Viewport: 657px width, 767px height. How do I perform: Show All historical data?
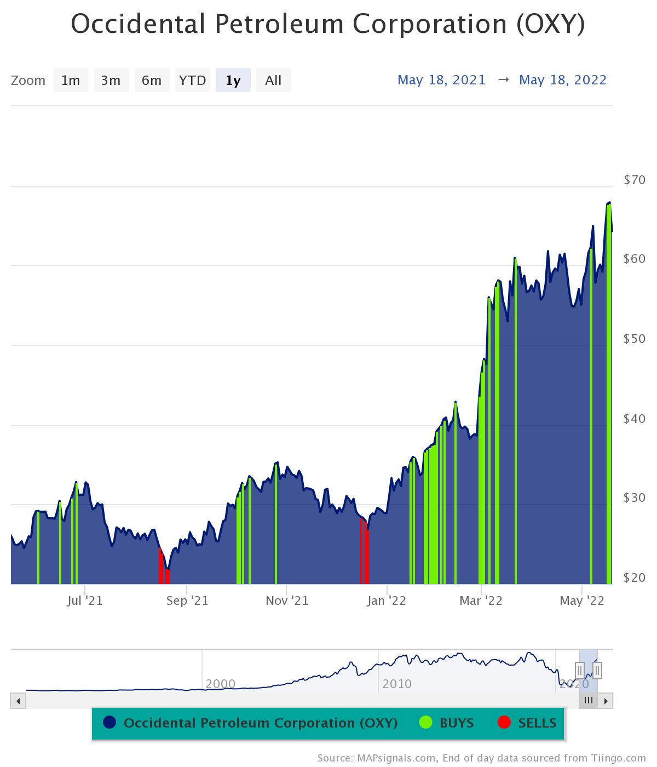(x=274, y=80)
